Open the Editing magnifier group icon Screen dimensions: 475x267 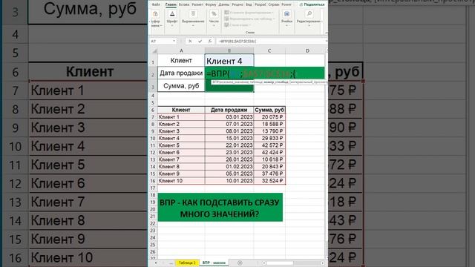click(309, 14)
